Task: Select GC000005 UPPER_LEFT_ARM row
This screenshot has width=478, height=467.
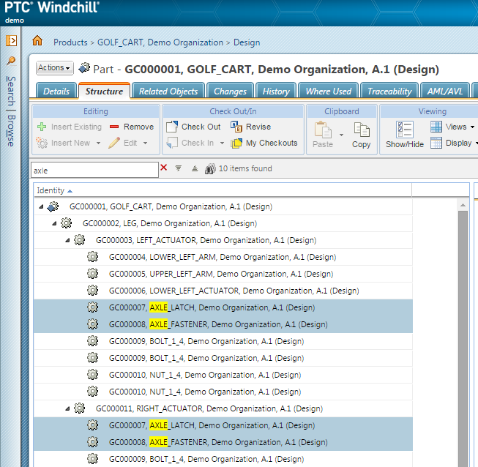Action: pos(223,274)
